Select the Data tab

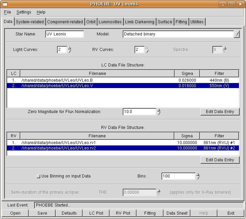8,22
